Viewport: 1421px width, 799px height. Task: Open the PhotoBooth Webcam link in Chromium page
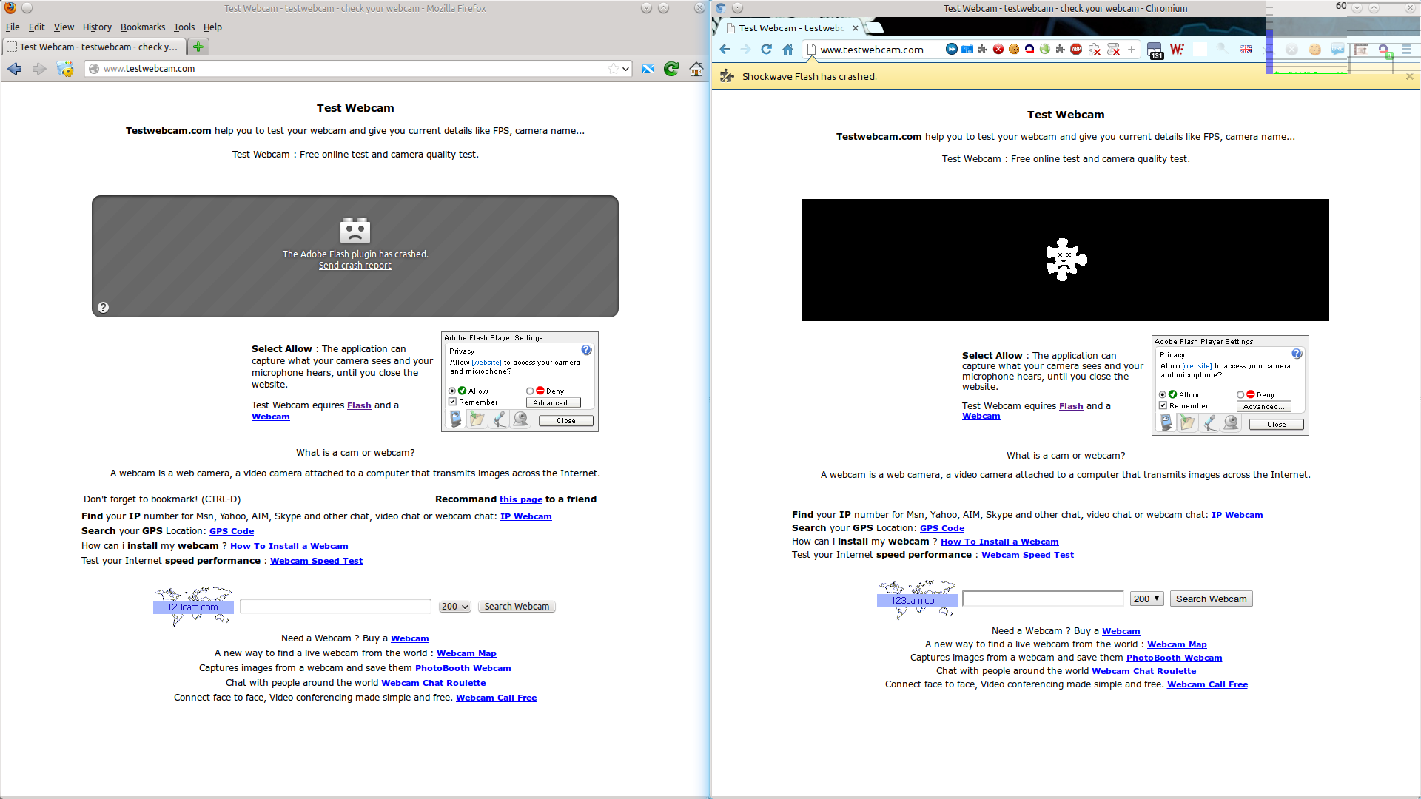(1175, 658)
